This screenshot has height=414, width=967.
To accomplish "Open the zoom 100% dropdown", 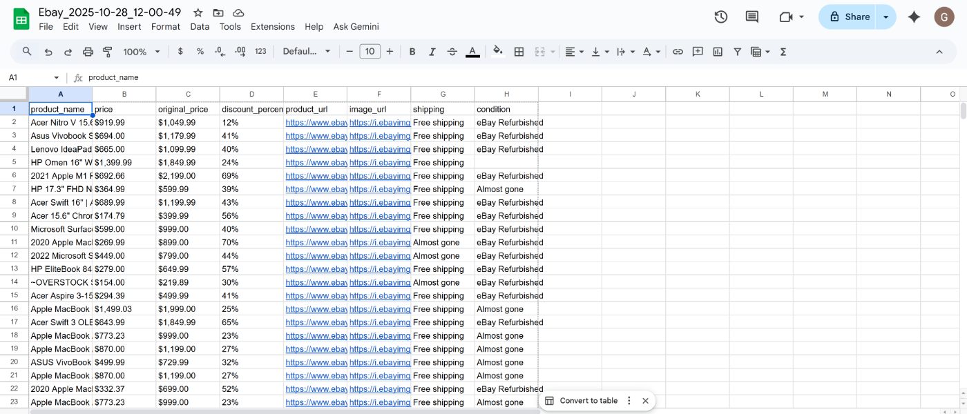I will (142, 51).
